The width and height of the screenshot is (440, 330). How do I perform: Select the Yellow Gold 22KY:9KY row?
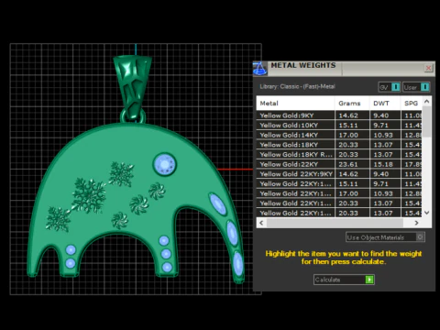(x=339, y=174)
